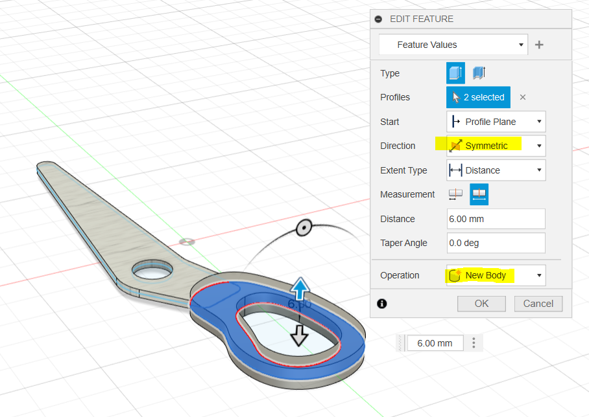Select the Thin Extrude type icon
Screen dimensions: 589x417
479,73
